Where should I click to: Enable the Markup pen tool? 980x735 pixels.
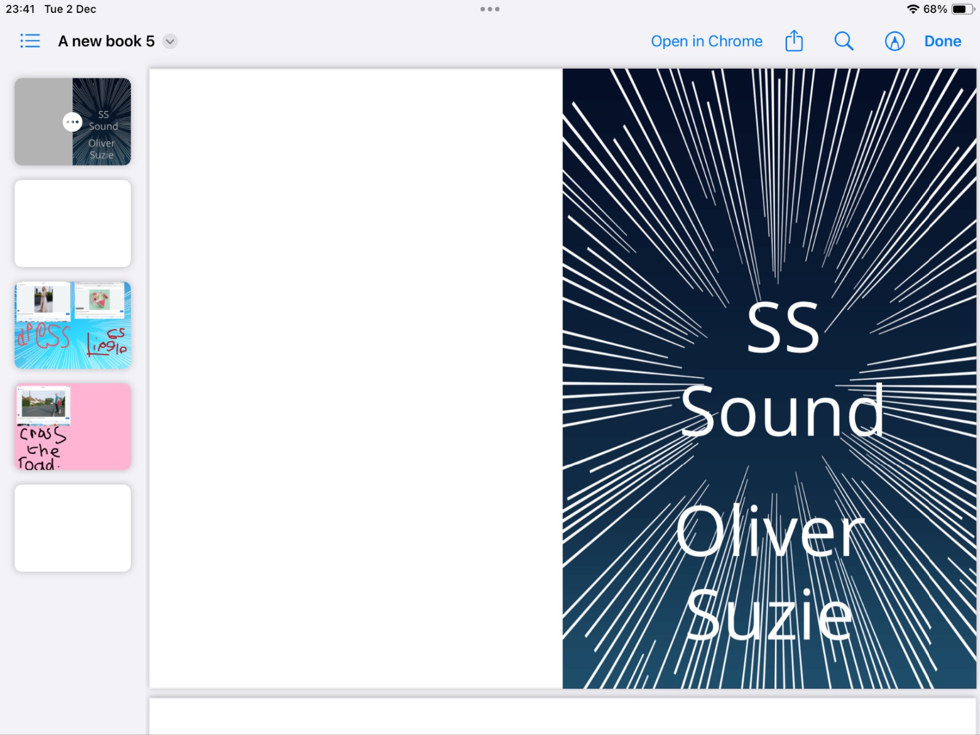point(894,41)
